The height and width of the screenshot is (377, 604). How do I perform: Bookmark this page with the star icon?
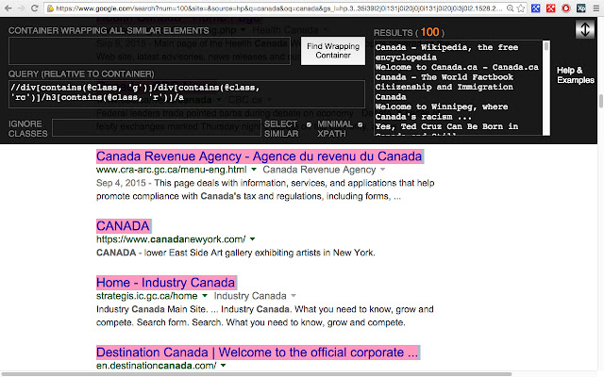(521, 8)
